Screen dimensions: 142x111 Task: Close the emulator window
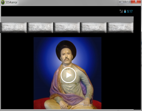tap(136, 1)
